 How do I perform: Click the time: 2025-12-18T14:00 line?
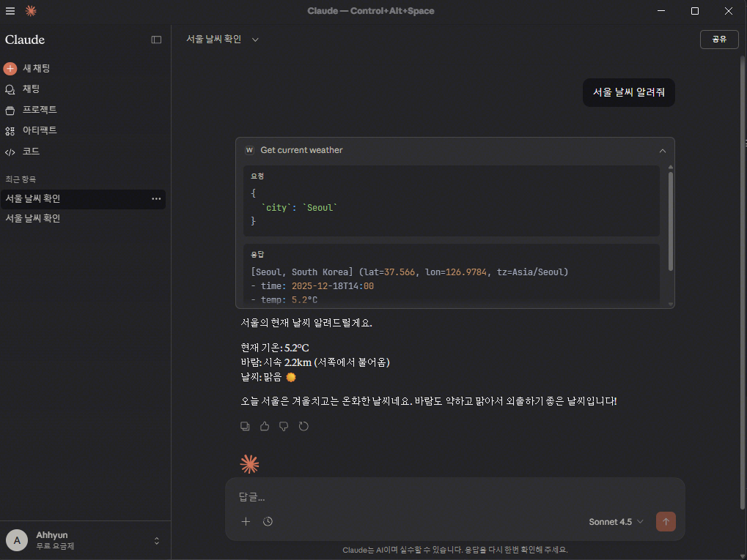click(x=312, y=286)
